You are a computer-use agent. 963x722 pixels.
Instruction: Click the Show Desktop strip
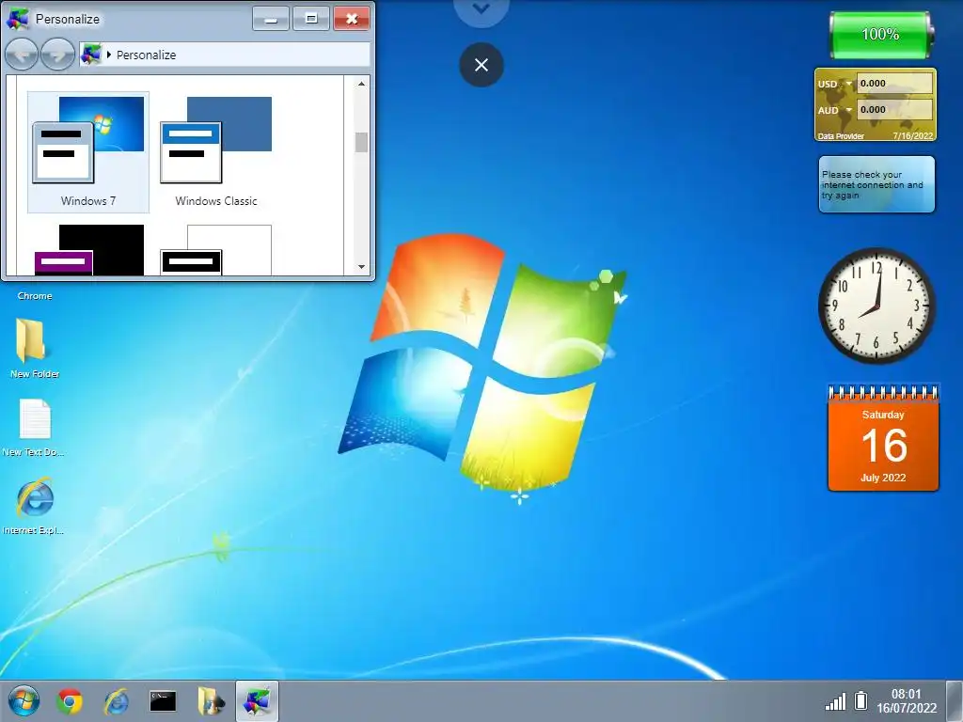(x=955, y=701)
